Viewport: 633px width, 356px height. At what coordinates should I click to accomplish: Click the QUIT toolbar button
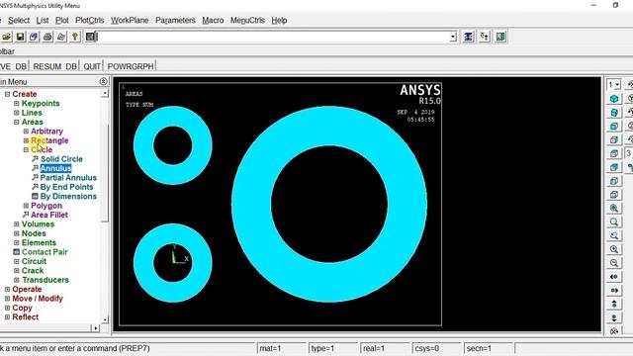point(92,66)
